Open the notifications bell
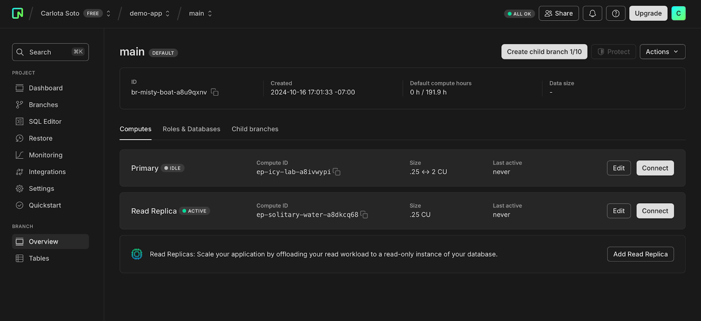The width and height of the screenshot is (701, 321). [x=592, y=14]
